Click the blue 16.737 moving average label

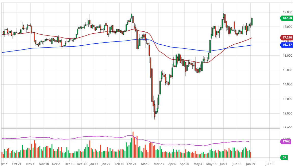(286, 45)
